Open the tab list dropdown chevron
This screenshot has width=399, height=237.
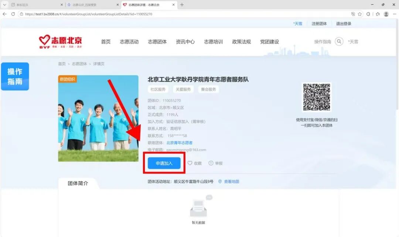(x=4, y=4)
